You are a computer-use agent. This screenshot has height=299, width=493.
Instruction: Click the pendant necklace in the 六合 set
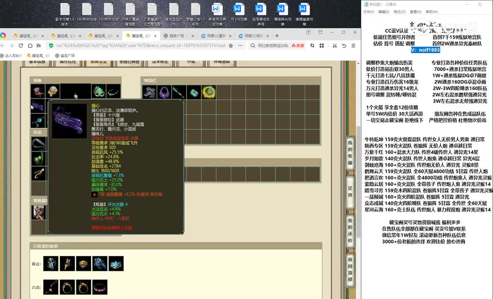click(x=51, y=287)
